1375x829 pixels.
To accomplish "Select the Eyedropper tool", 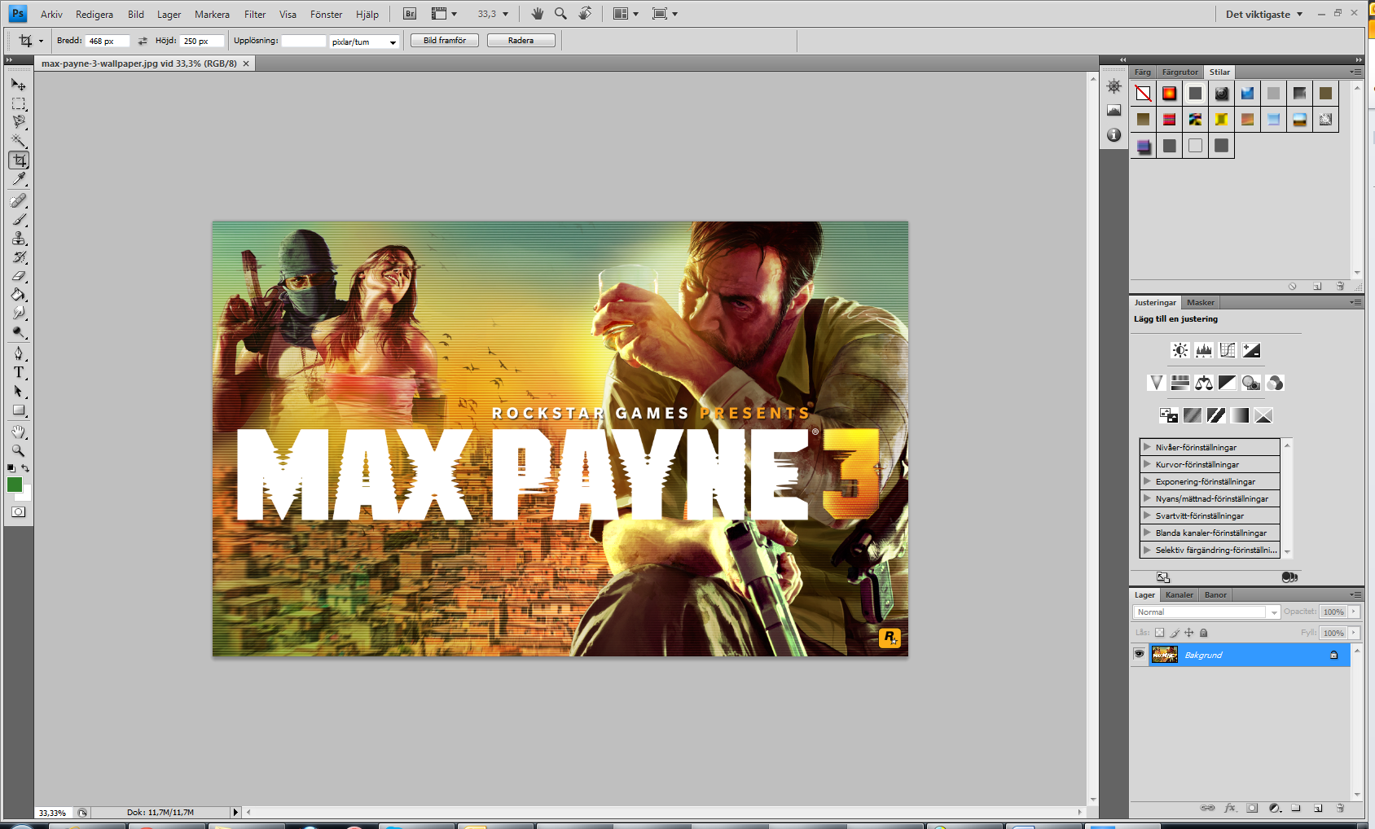I will click(19, 179).
